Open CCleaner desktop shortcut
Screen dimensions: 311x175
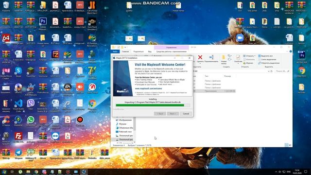click(x=6, y=121)
